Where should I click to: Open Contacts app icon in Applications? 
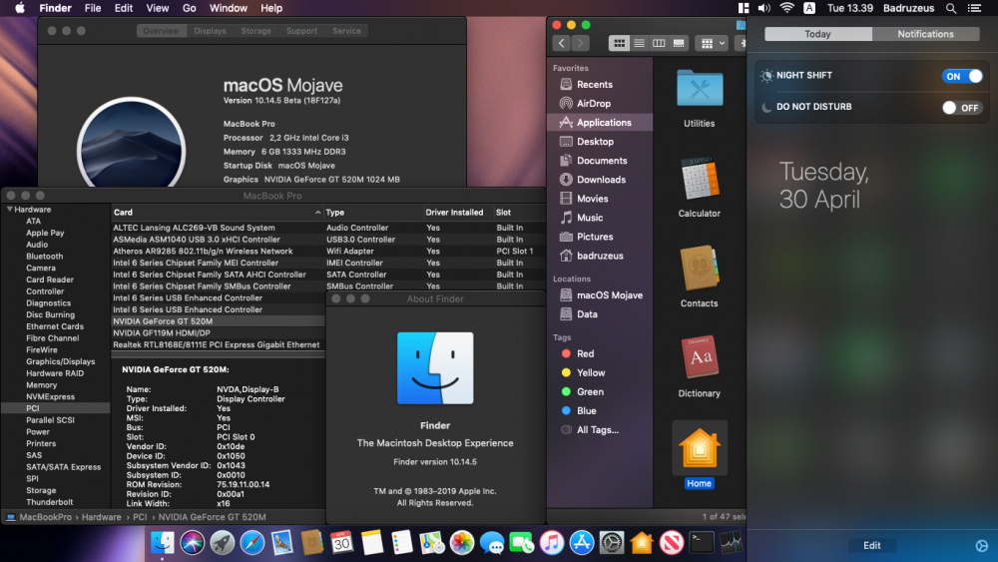point(700,269)
